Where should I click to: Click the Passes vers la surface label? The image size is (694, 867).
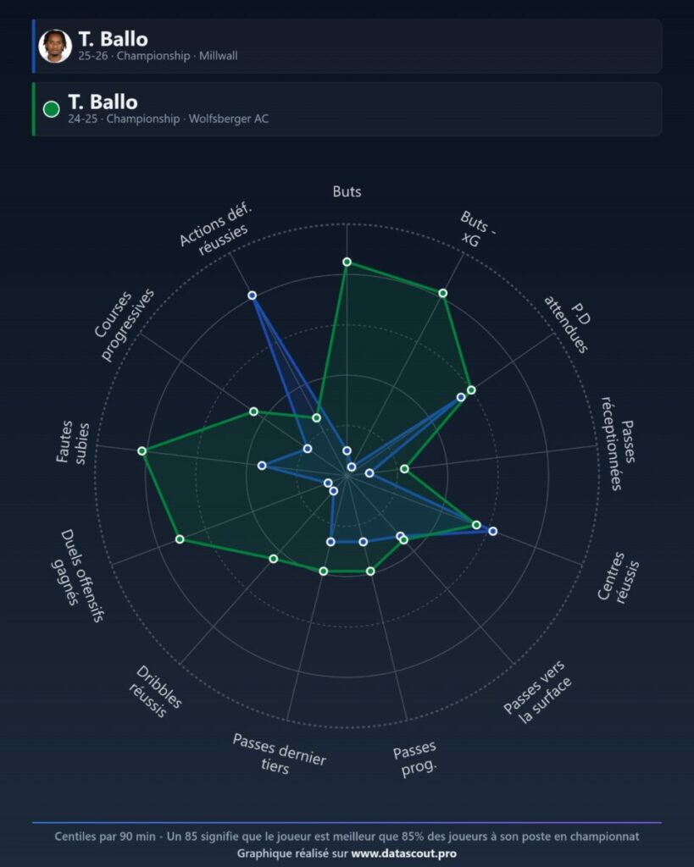[537, 692]
